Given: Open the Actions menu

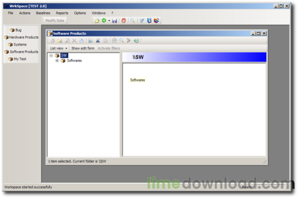Looking at the screenshot, I should tap(25, 13).
